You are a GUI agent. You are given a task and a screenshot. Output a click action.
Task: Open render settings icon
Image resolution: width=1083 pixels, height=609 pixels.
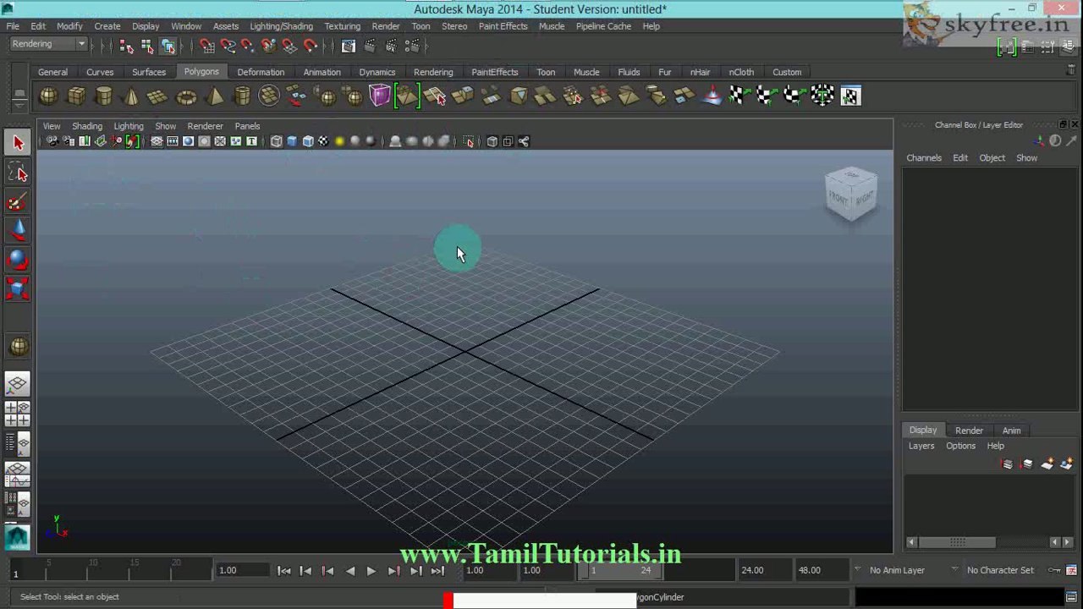click(x=412, y=46)
